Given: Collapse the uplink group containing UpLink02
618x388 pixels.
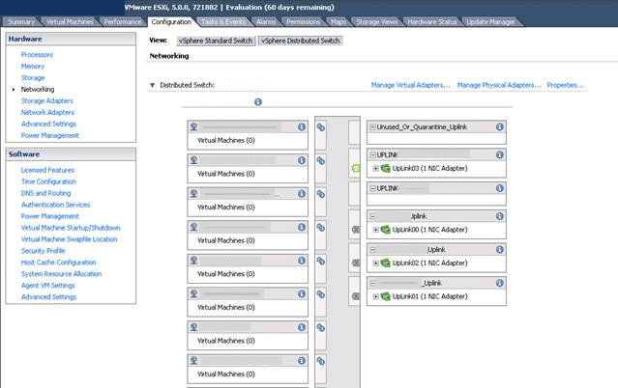Looking at the screenshot, I should point(372,250).
